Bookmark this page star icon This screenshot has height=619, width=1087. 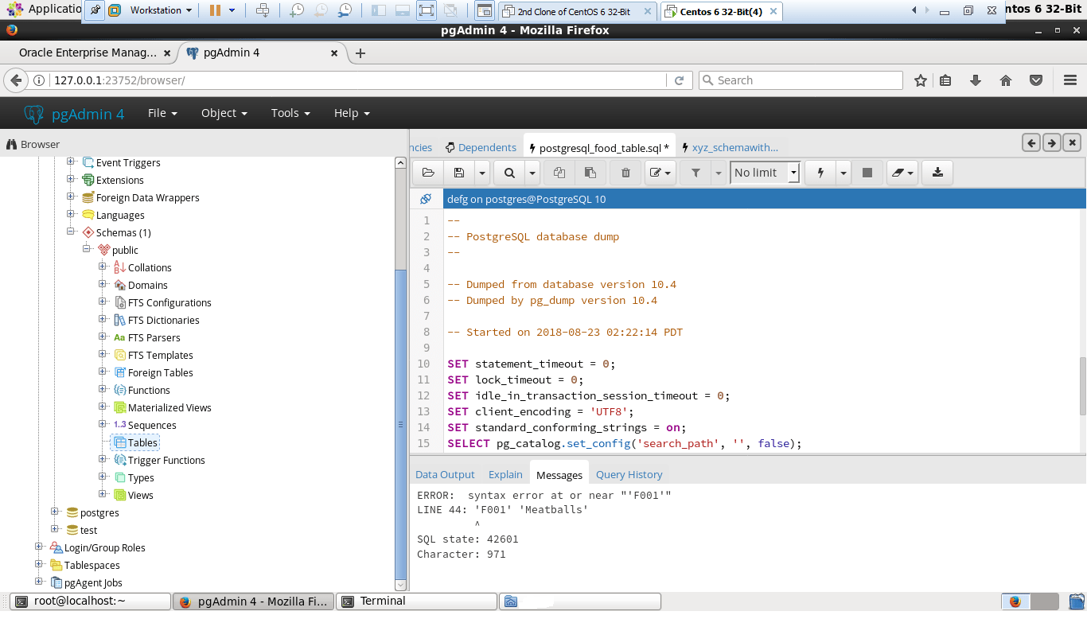tap(921, 80)
